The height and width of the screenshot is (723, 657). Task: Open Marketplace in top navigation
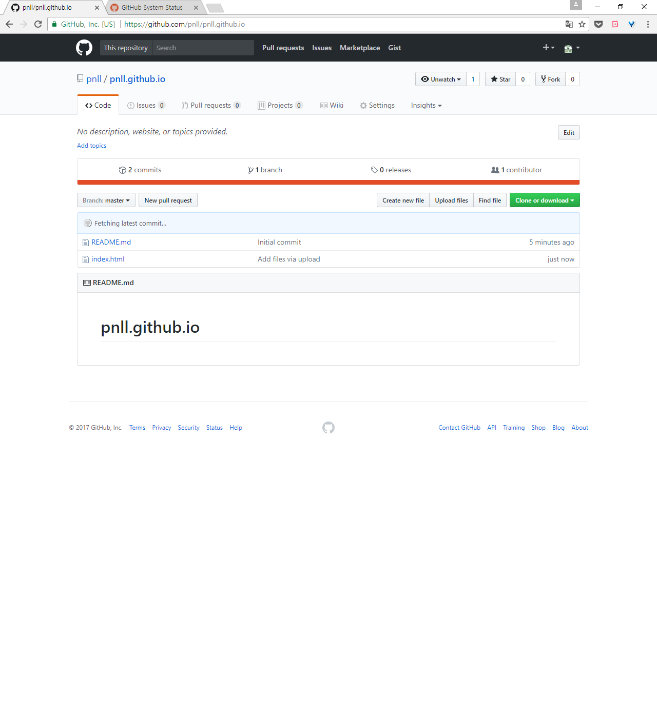360,48
